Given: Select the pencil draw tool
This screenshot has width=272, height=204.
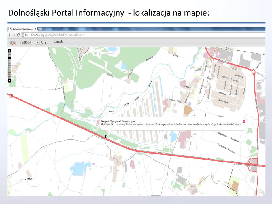Looking at the screenshot, I should coord(37,43).
